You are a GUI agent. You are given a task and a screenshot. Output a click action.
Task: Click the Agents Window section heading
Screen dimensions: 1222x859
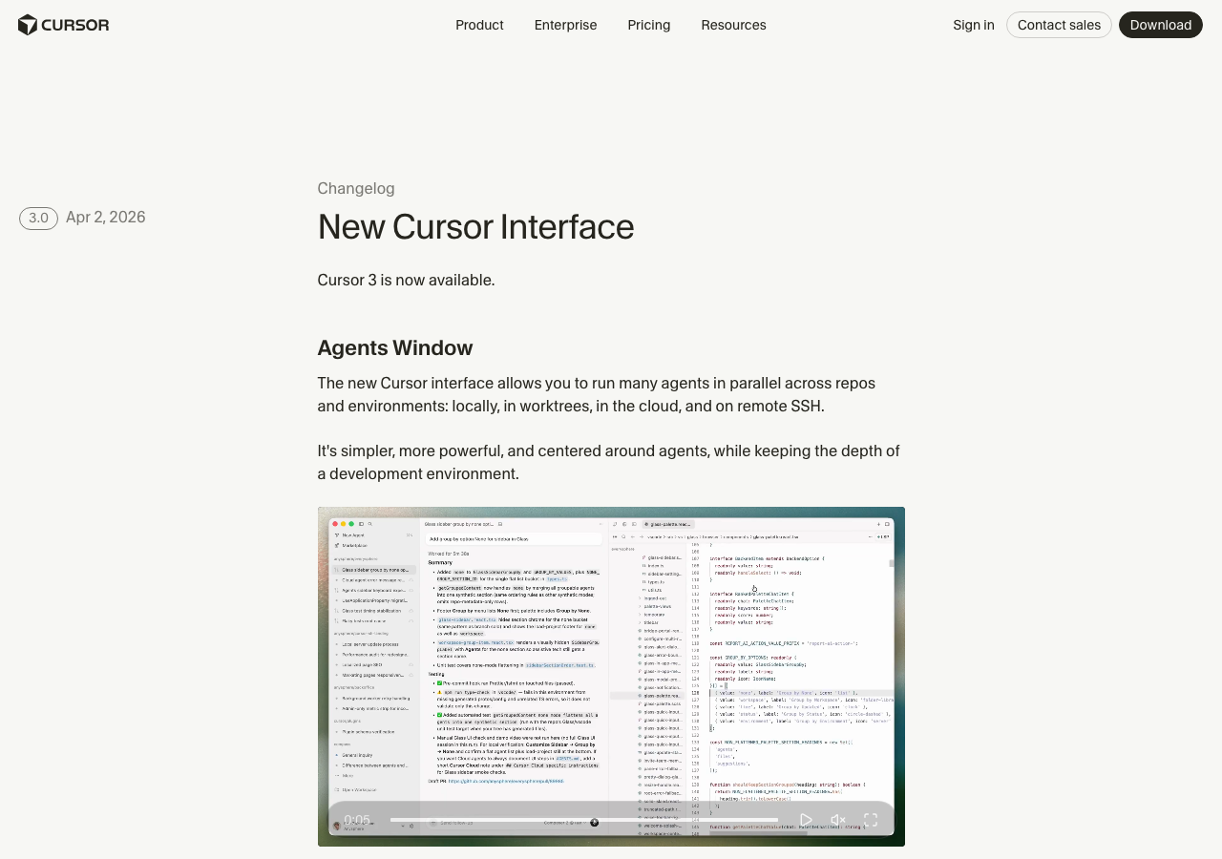coord(394,348)
